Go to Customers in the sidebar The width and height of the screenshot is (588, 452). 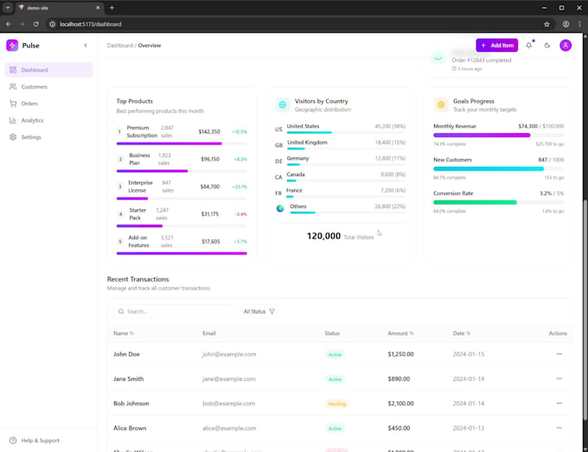point(48,87)
